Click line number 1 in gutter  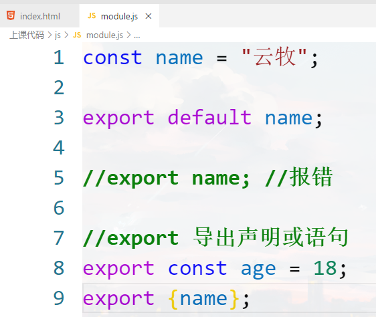(59, 58)
